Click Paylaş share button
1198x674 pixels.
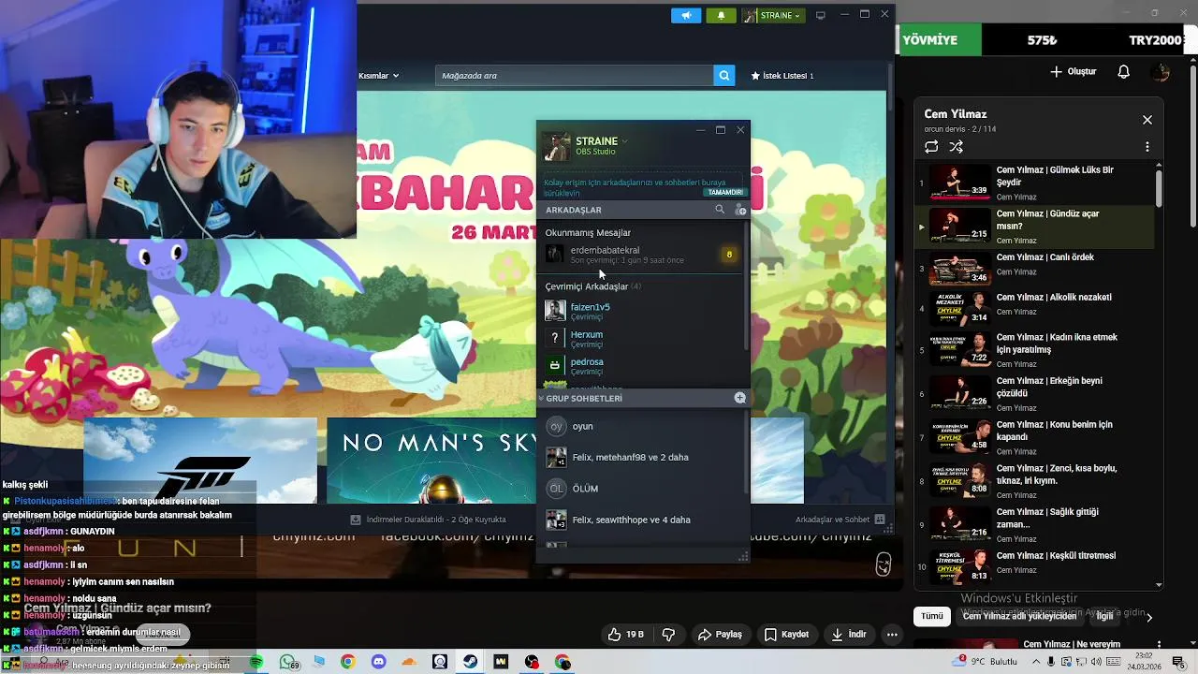[720, 635]
